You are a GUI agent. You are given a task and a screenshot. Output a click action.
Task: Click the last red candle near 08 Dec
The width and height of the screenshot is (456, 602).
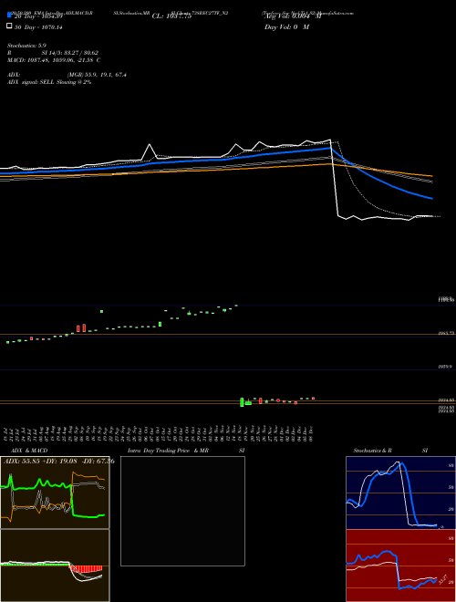click(x=313, y=398)
